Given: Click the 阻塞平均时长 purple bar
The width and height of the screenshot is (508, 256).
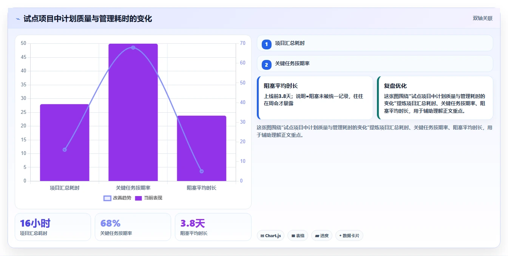Looking at the screenshot, I should [x=201, y=148].
